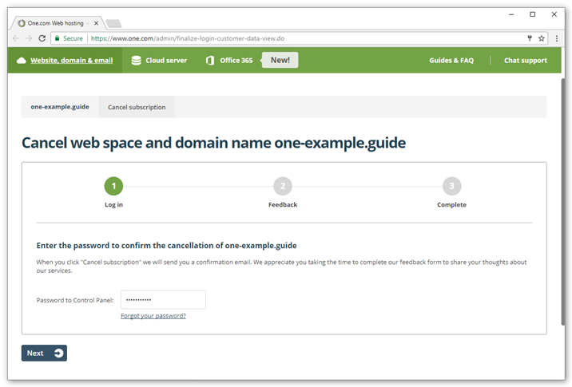Click the page vertical scrollbar
The height and width of the screenshot is (387, 572).
[563, 200]
